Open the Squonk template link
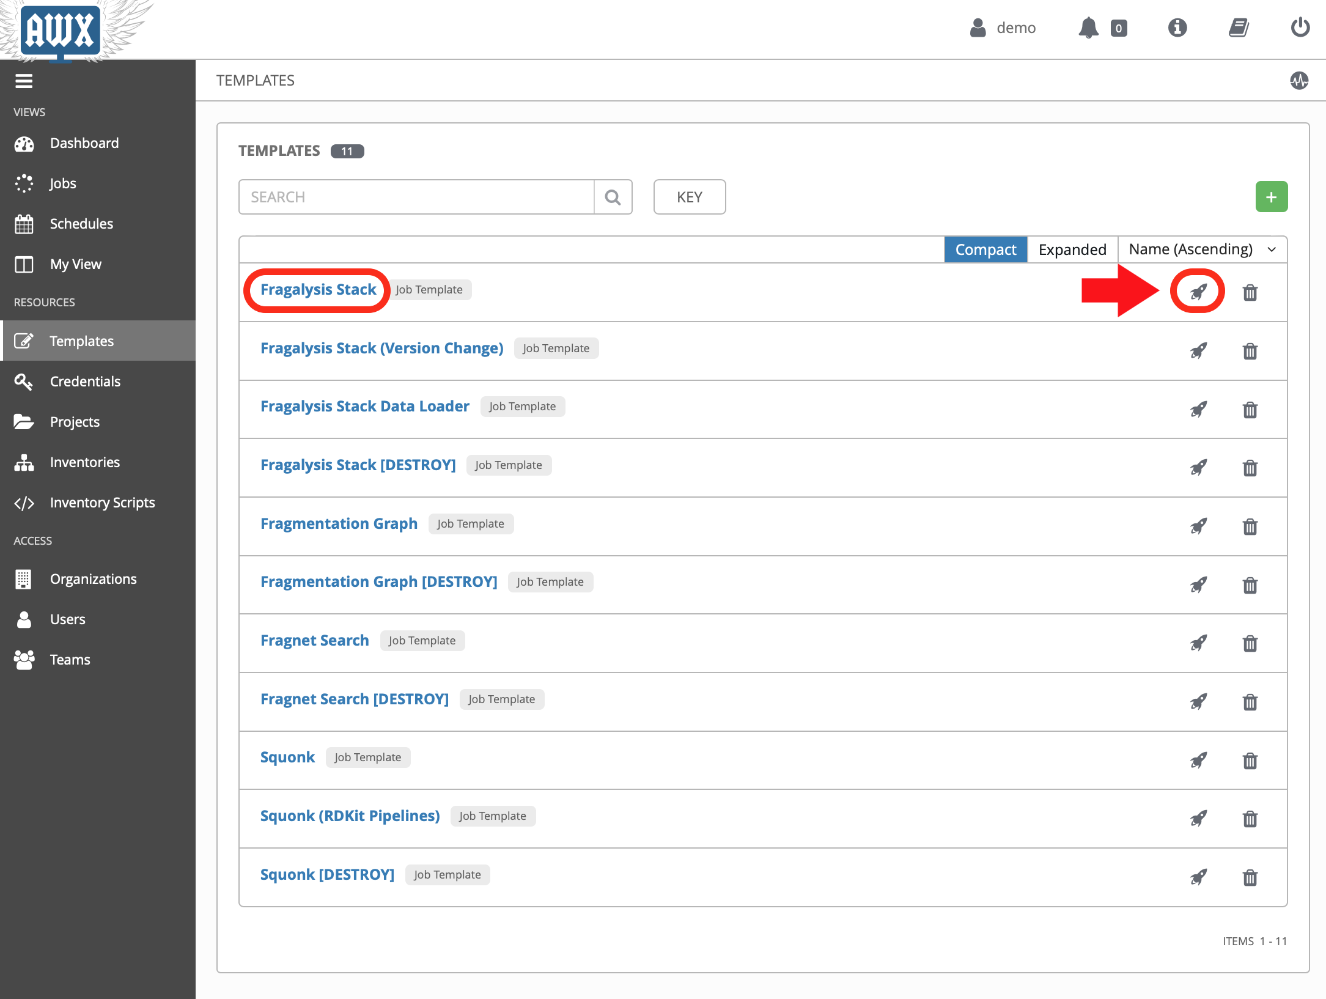1326x999 pixels. (x=287, y=757)
